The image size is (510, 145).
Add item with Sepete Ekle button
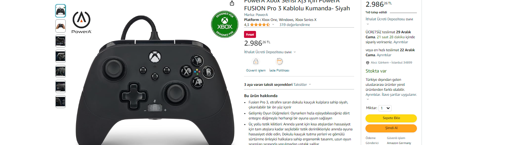pos(391,118)
